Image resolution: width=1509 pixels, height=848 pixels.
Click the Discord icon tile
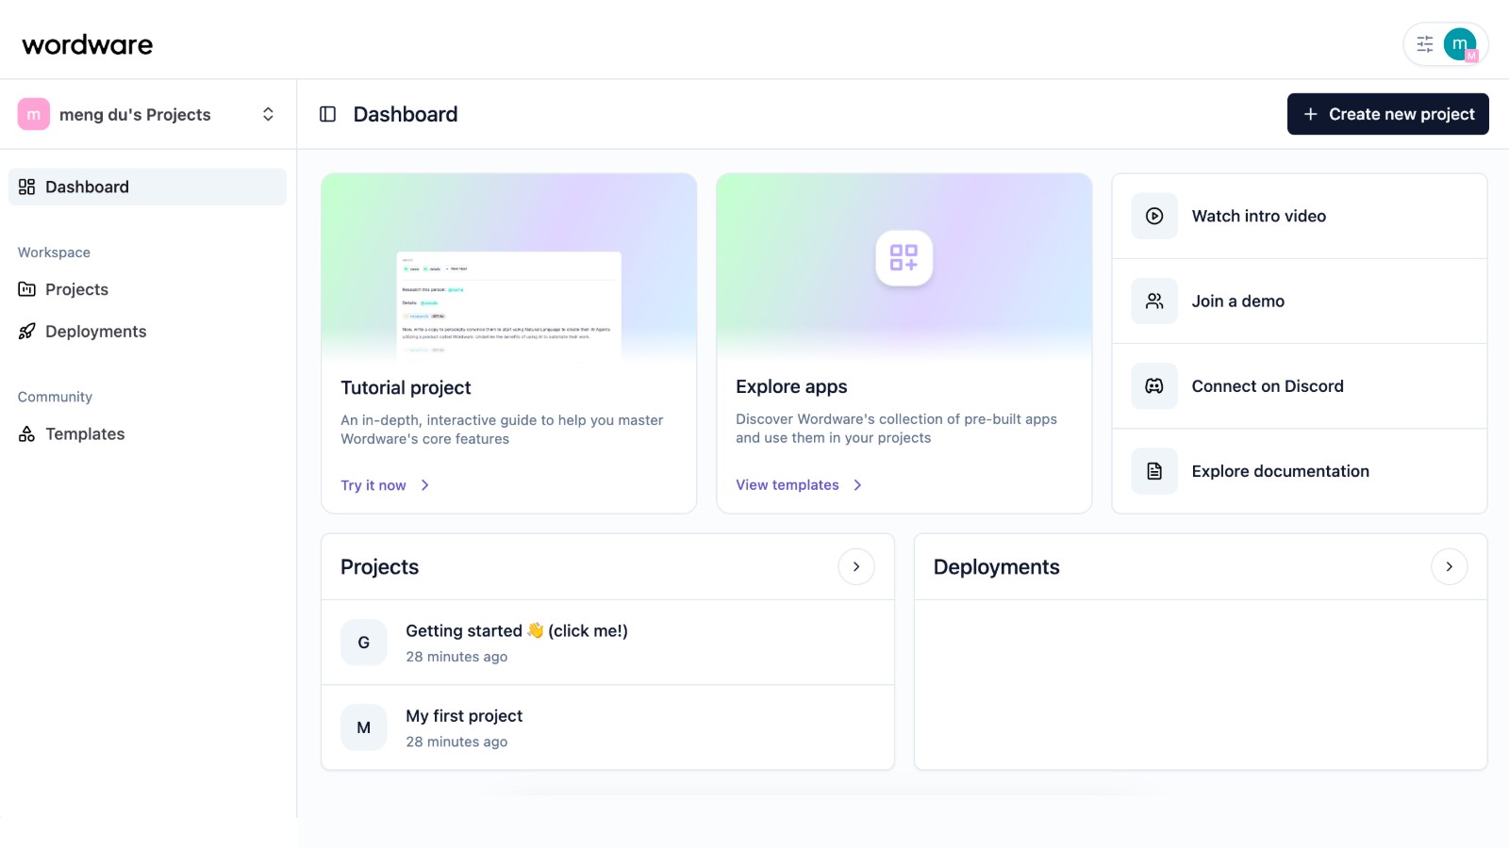pos(1154,385)
